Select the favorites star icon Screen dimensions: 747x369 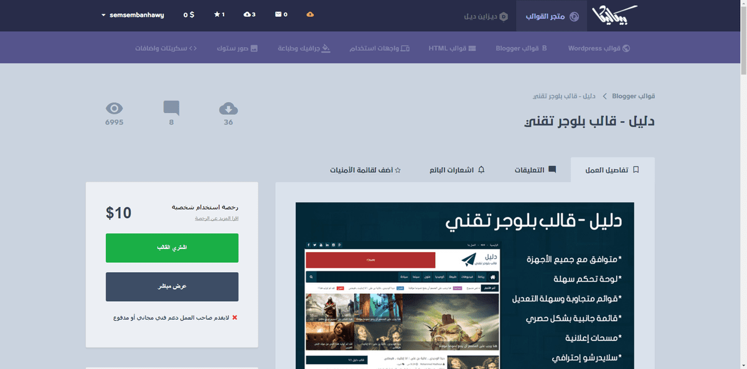(219, 14)
